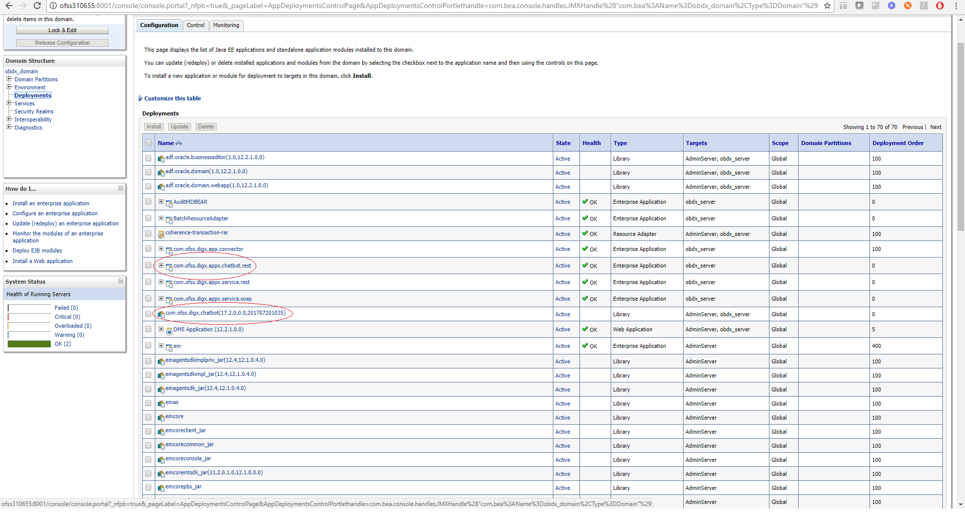Image resolution: width=965 pixels, height=512 pixels.
Task: Open the Next page link
Action: point(935,127)
